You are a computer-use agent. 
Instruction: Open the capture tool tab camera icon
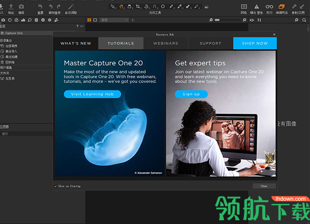[3, 20]
